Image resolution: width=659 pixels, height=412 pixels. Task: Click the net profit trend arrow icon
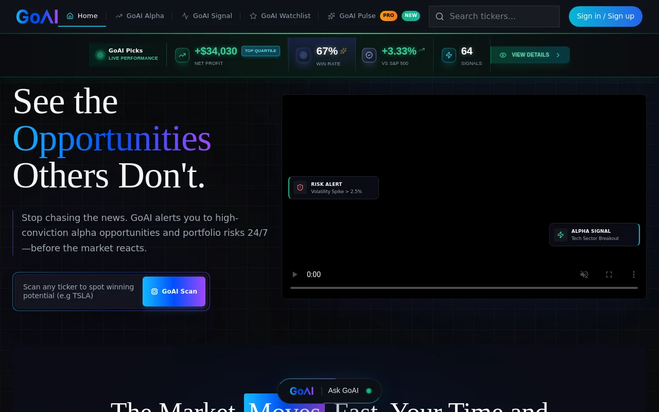182,55
